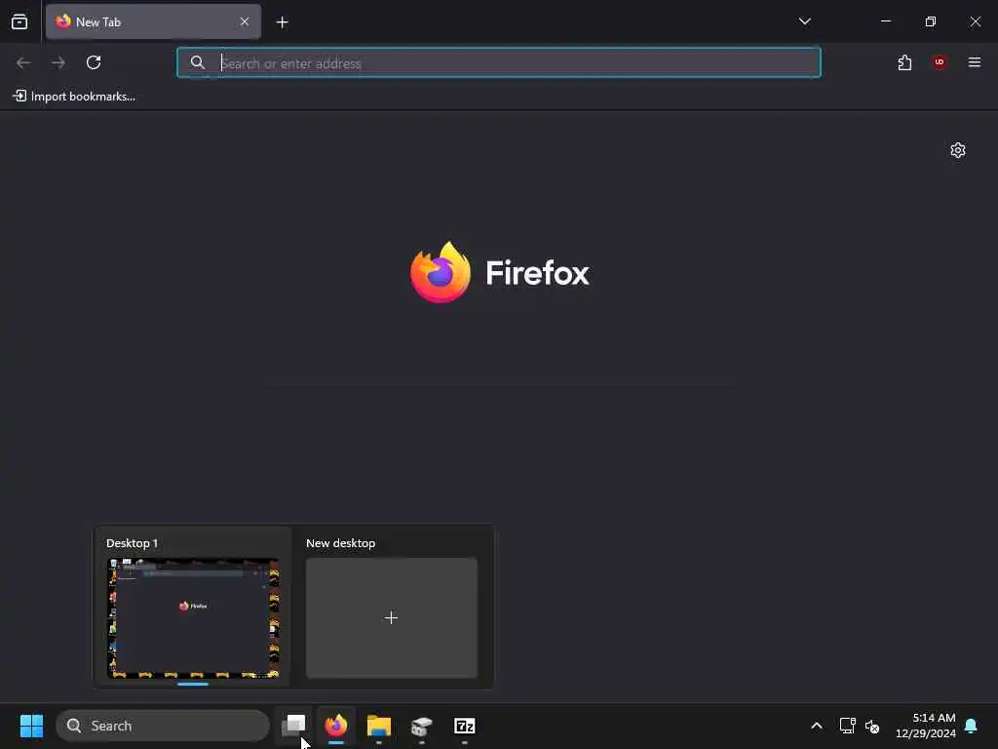This screenshot has width=998, height=749.
Task: Click the magnifier icon in address bar
Action: [197, 62]
